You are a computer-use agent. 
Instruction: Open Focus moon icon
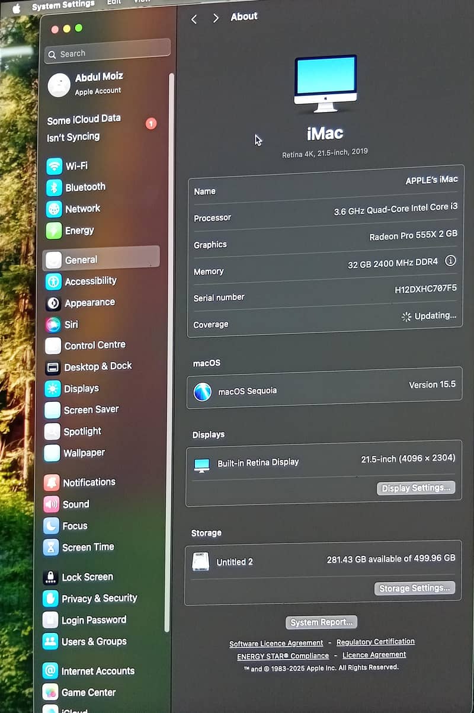(51, 526)
